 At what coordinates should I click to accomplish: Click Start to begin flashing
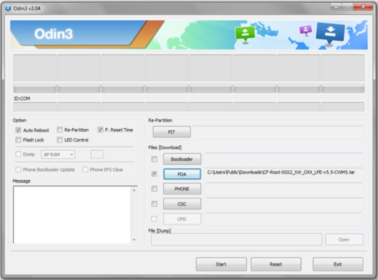coord(221,264)
